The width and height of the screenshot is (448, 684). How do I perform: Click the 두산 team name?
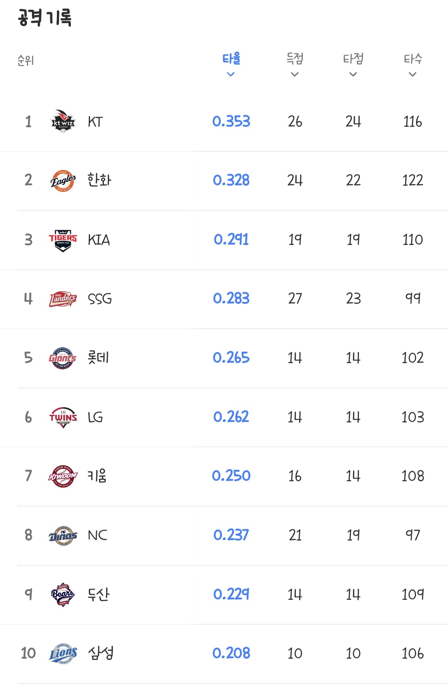[x=99, y=594]
